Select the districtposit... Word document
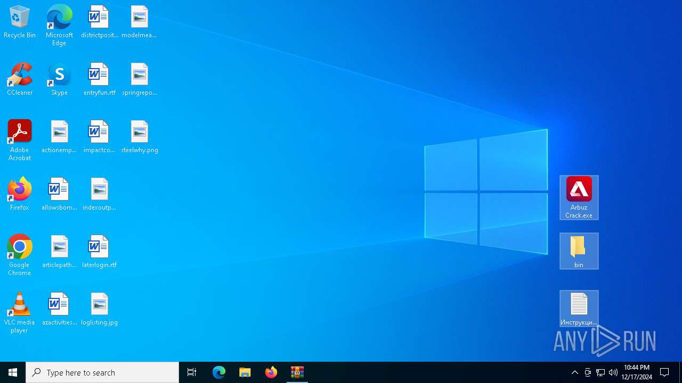Image resolution: width=682 pixels, height=383 pixels. (100, 22)
